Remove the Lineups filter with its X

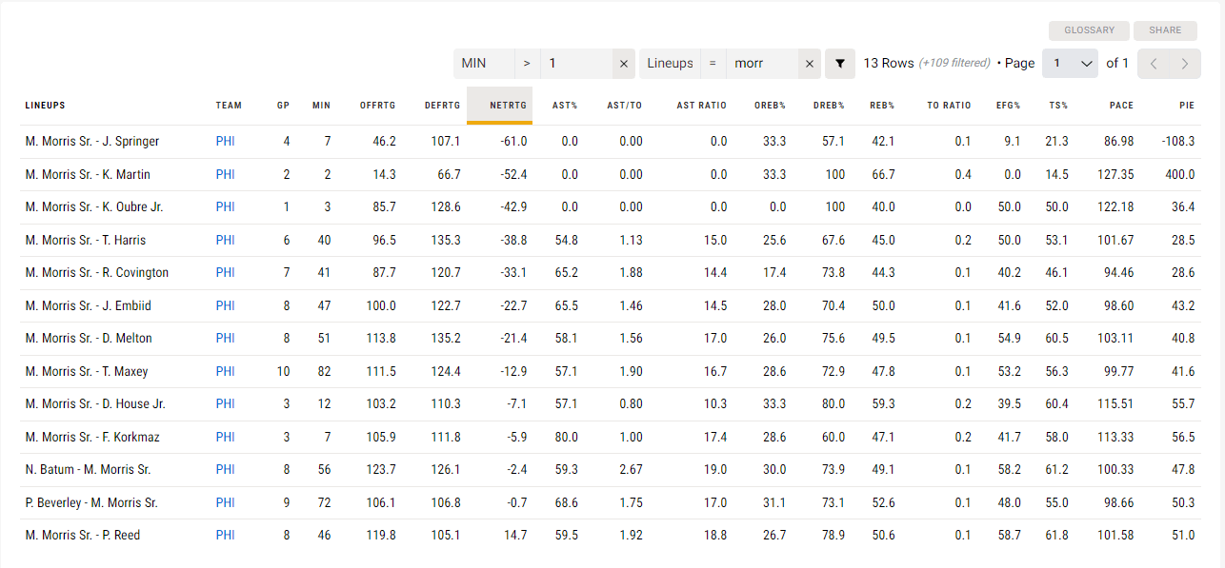pyautogui.click(x=809, y=64)
